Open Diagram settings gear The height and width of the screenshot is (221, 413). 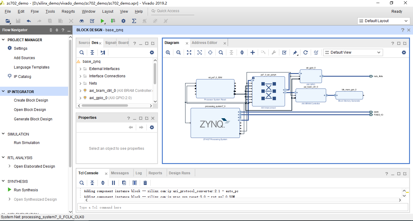(404, 52)
